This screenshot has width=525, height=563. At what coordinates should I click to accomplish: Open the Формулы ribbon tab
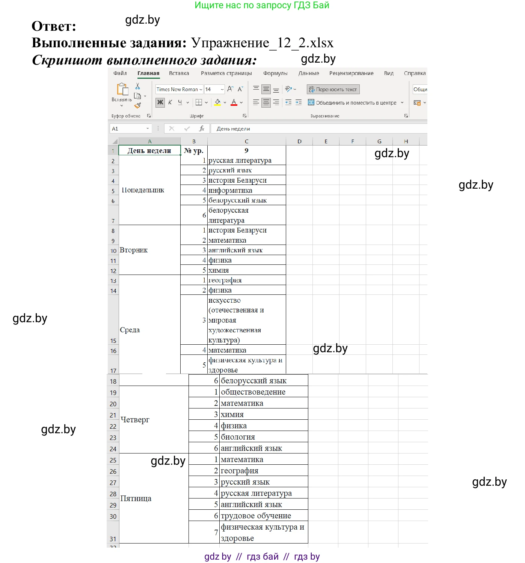pyautogui.click(x=276, y=73)
